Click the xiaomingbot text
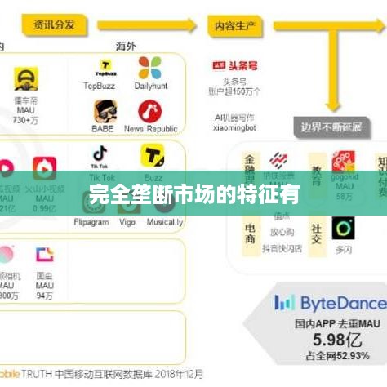This screenshot has width=387, height=387. point(234,127)
